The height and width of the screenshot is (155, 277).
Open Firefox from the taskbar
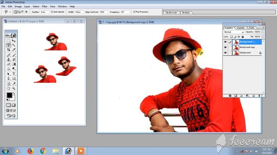[31, 151]
